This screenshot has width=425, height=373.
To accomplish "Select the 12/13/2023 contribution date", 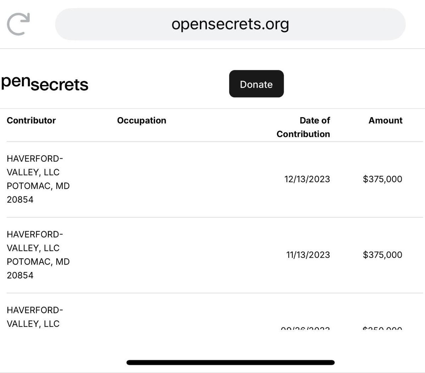I will pyautogui.click(x=307, y=179).
